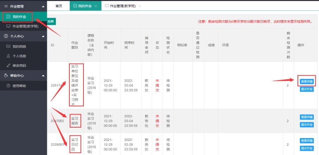Click 查看详情 for the 实习日记四 row

pos(306,141)
